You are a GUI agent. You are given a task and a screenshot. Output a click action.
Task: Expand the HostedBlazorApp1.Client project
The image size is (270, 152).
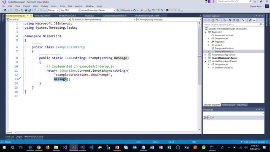tap(205, 55)
